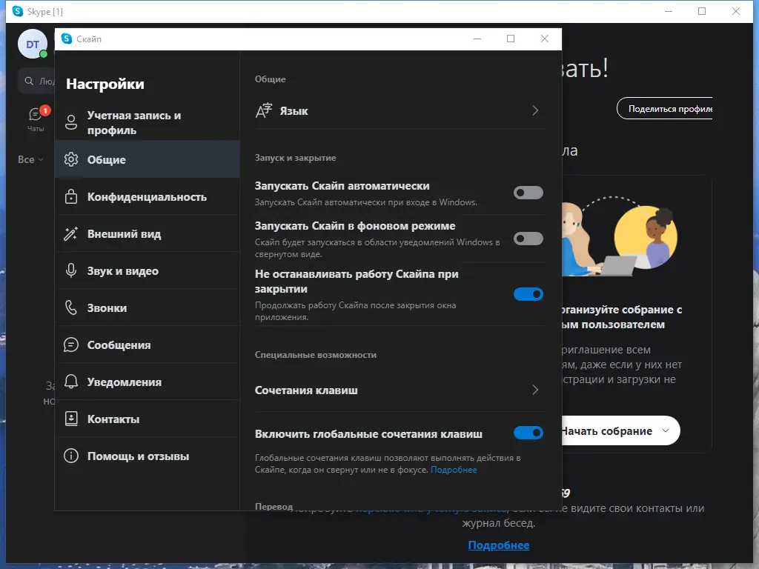Click the message bubble icon for Сообщения
This screenshot has height=569, width=759.
coord(71,345)
